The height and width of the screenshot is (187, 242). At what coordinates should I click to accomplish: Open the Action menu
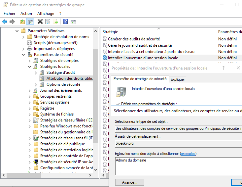pos(26,14)
